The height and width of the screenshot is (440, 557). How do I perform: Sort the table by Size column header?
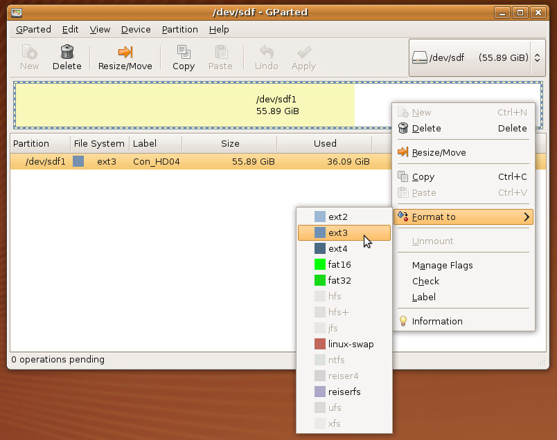pyautogui.click(x=229, y=143)
